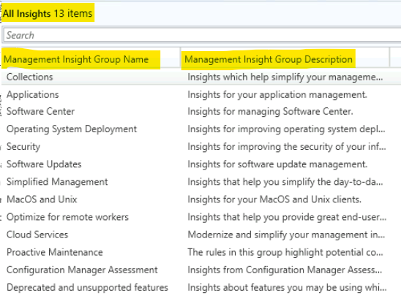Click the 'All Insights 13 items' heading
The width and height of the screenshot is (401, 301).
[48, 13]
